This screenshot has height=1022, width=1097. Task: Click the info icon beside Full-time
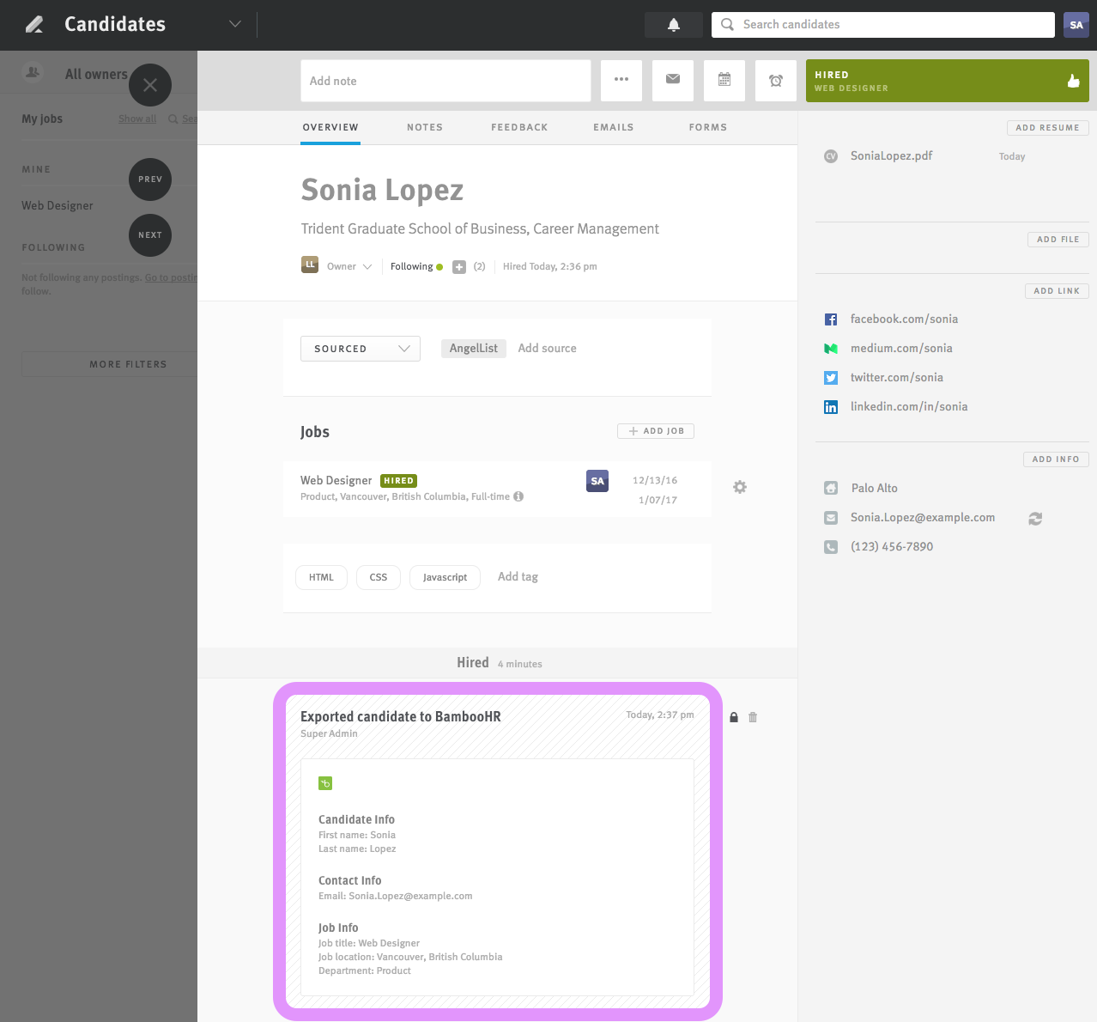tap(518, 496)
